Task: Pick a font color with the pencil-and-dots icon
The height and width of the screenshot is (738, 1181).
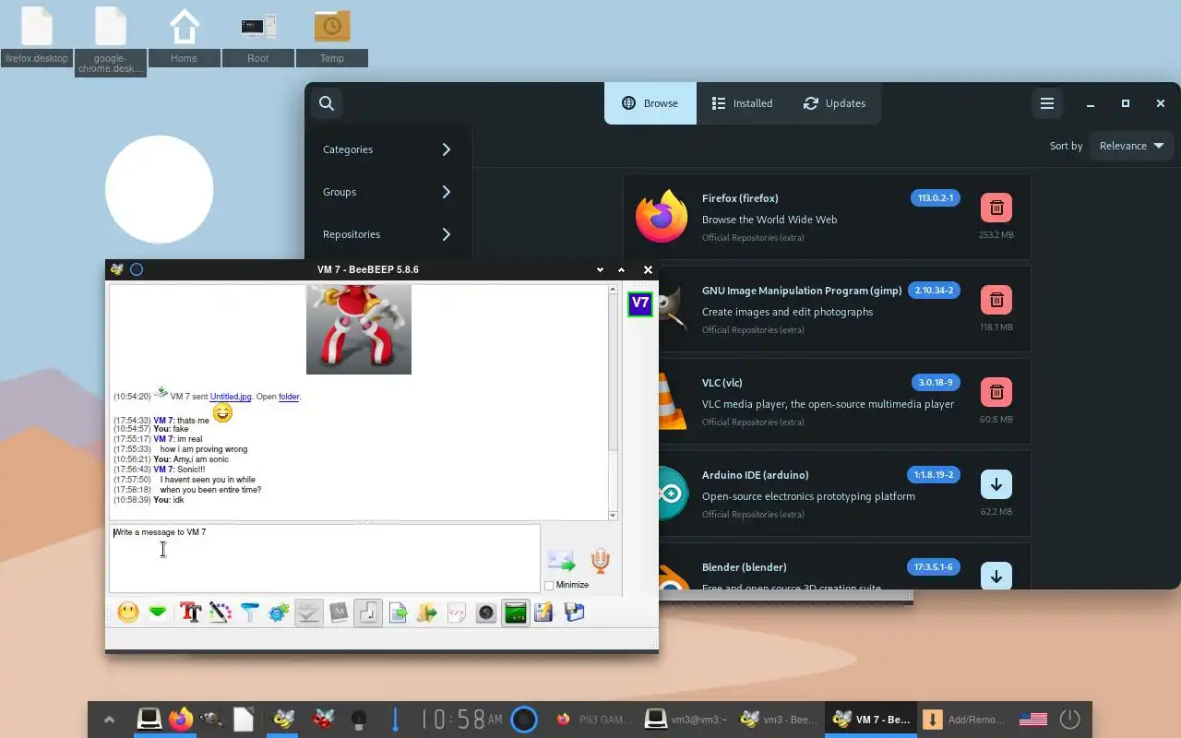Action: click(x=220, y=613)
